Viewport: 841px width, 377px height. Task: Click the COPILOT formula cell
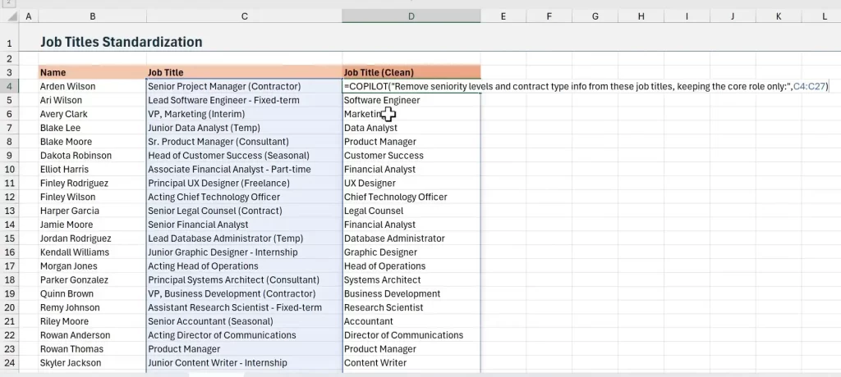tap(411, 86)
